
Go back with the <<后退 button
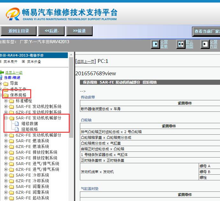tap(52, 31)
